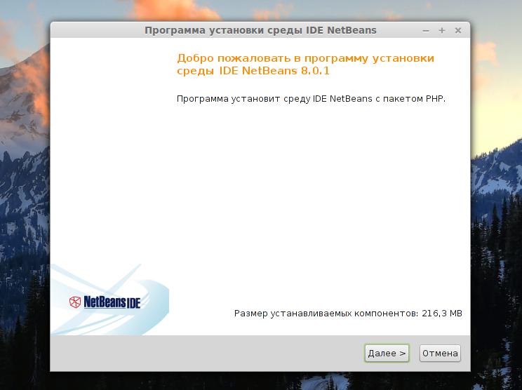This screenshot has width=522, height=390.
Task: Click the NetBeans IDE logo
Action: click(x=105, y=302)
